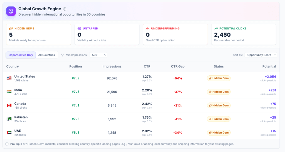Click the Untapped target icon
Screen dimensions: 285x152
79,28
